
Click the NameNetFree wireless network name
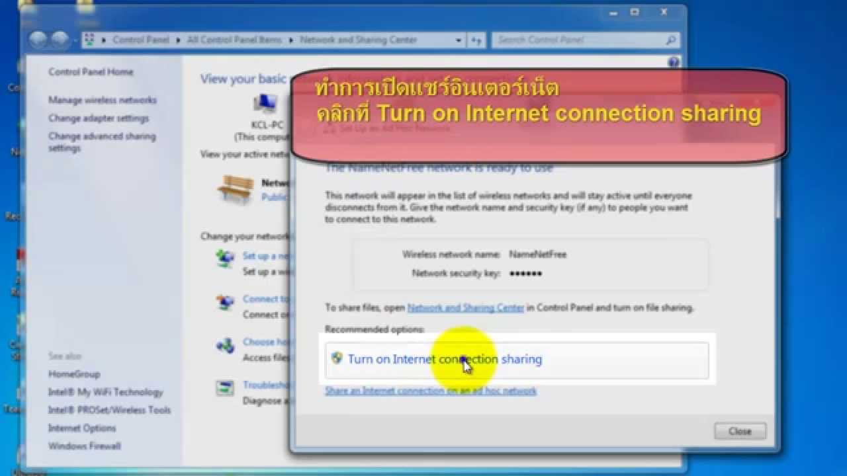(537, 254)
